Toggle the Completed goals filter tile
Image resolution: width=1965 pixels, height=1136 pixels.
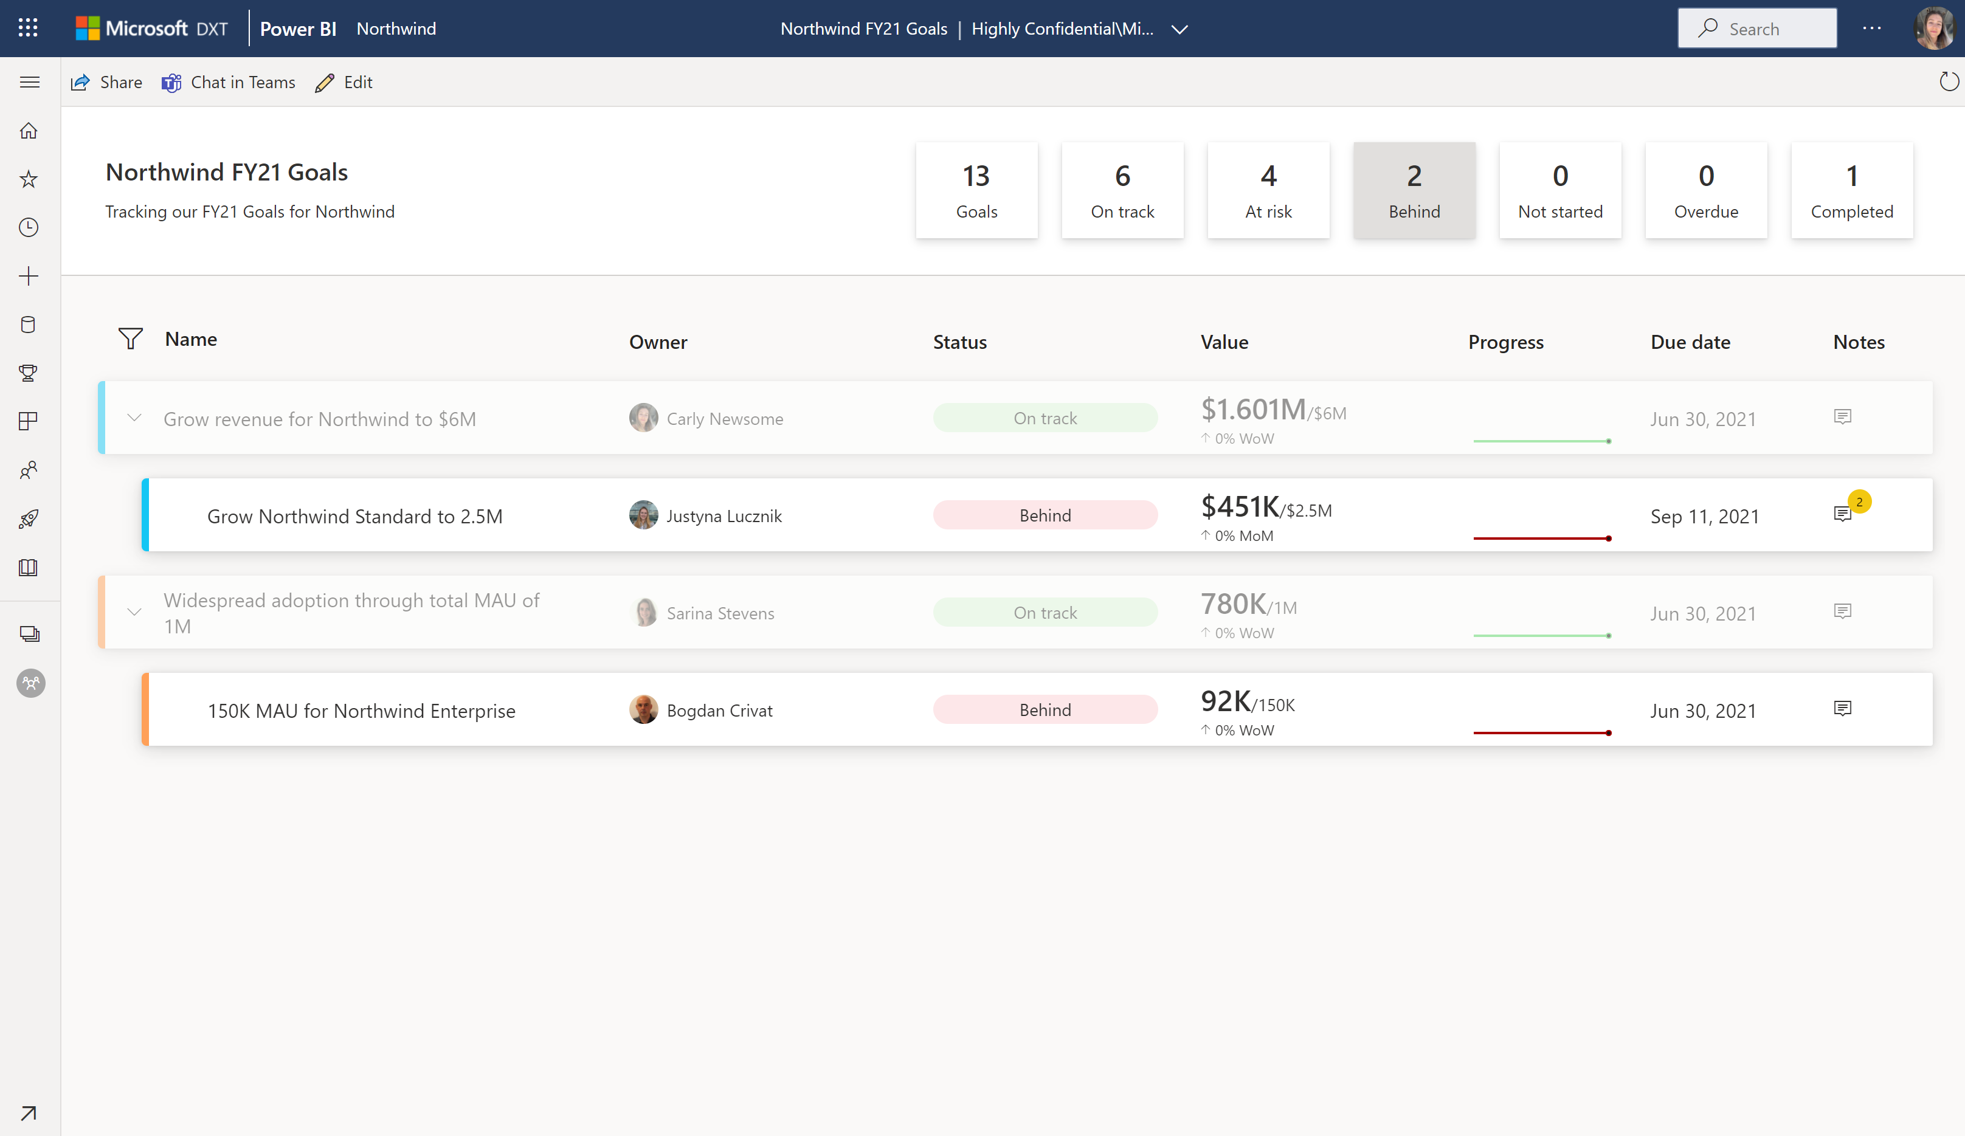coord(1851,190)
